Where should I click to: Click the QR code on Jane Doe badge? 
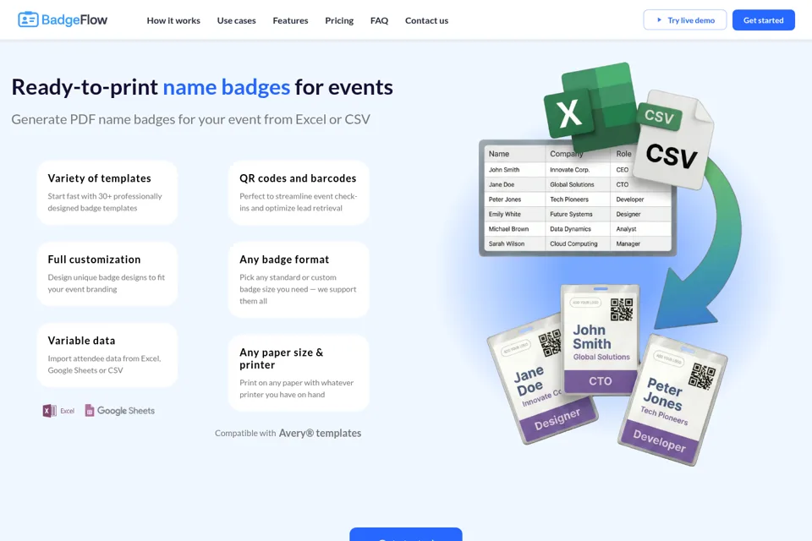click(550, 342)
